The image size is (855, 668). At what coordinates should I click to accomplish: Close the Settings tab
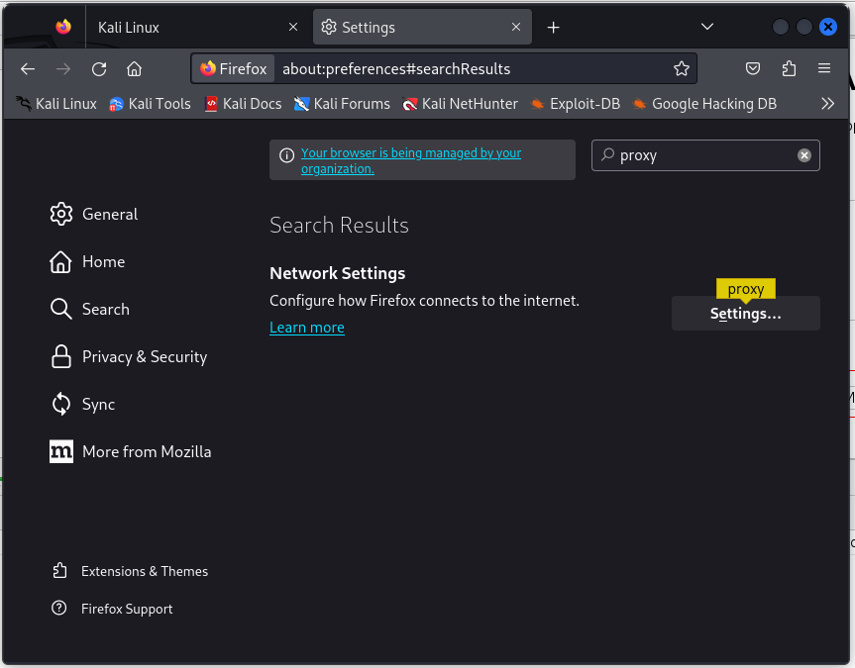pyautogui.click(x=516, y=27)
